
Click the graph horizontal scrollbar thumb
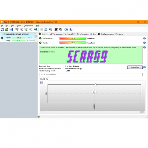141,112
